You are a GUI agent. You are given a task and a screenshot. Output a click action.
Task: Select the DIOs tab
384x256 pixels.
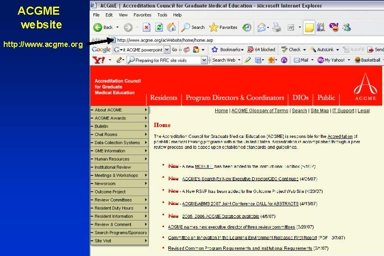[300, 98]
